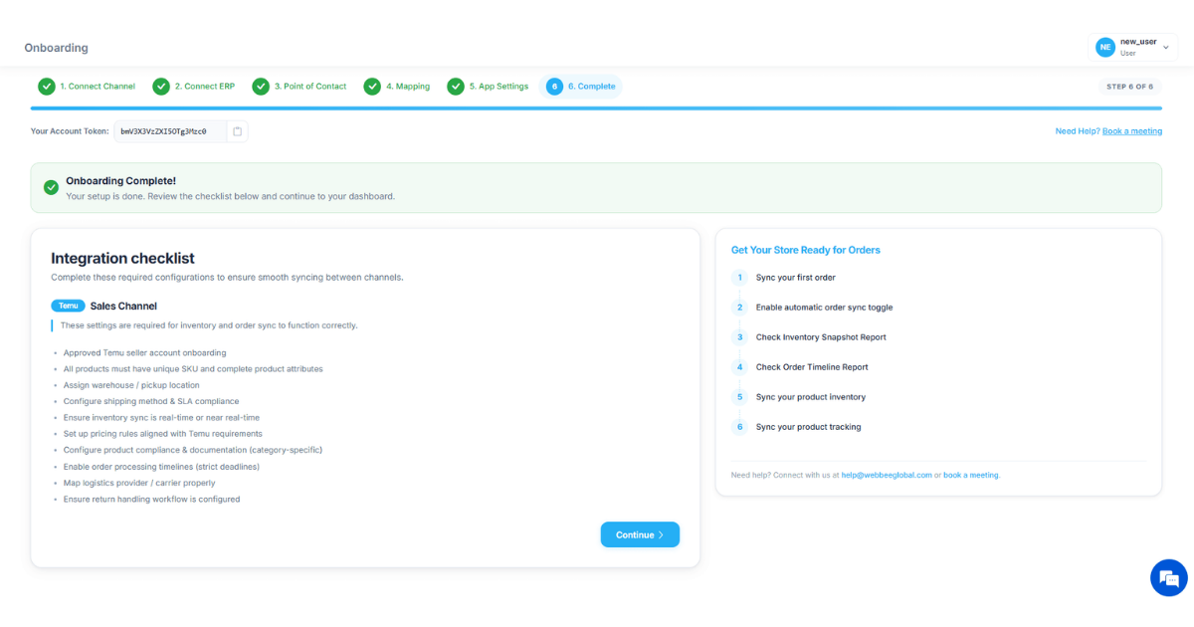
Task: Click the NE user avatar
Action: click(1105, 47)
